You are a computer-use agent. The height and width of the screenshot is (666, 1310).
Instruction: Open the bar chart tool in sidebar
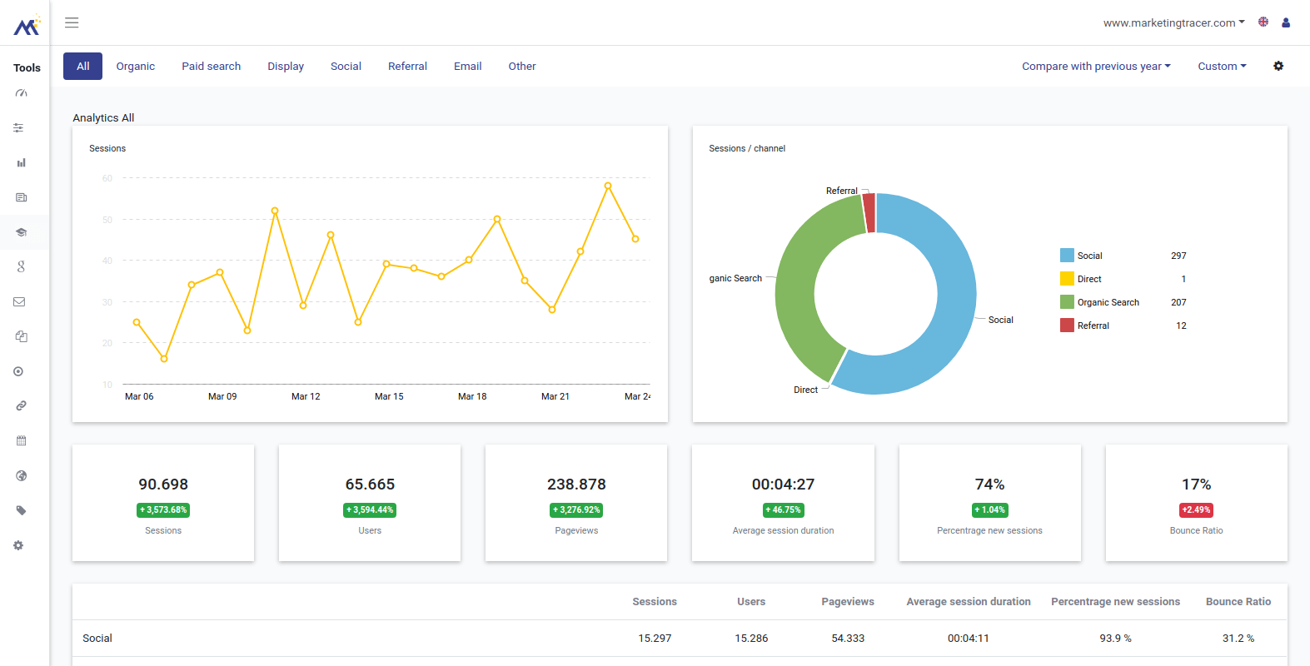(x=22, y=162)
